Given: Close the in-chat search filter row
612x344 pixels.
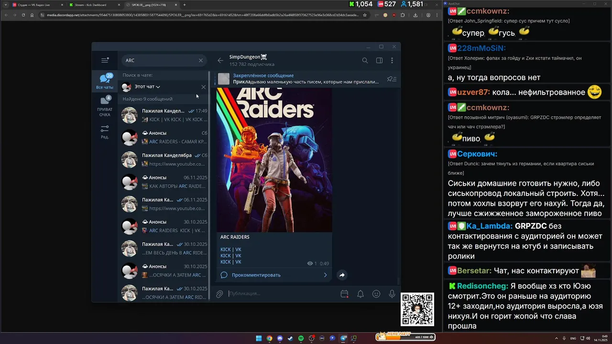Looking at the screenshot, I should click(x=203, y=87).
